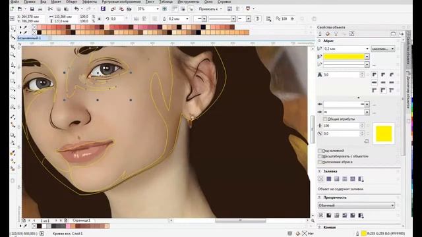The height and width of the screenshot is (237, 422).
Task: Select the Text tool in toolbox
Action: click(x=13, y=107)
